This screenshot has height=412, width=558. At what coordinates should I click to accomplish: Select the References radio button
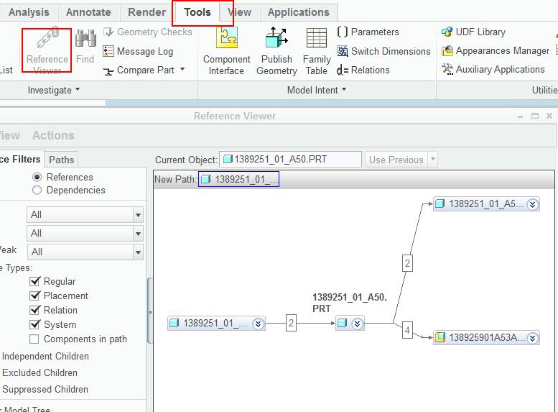tap(37, 177)
